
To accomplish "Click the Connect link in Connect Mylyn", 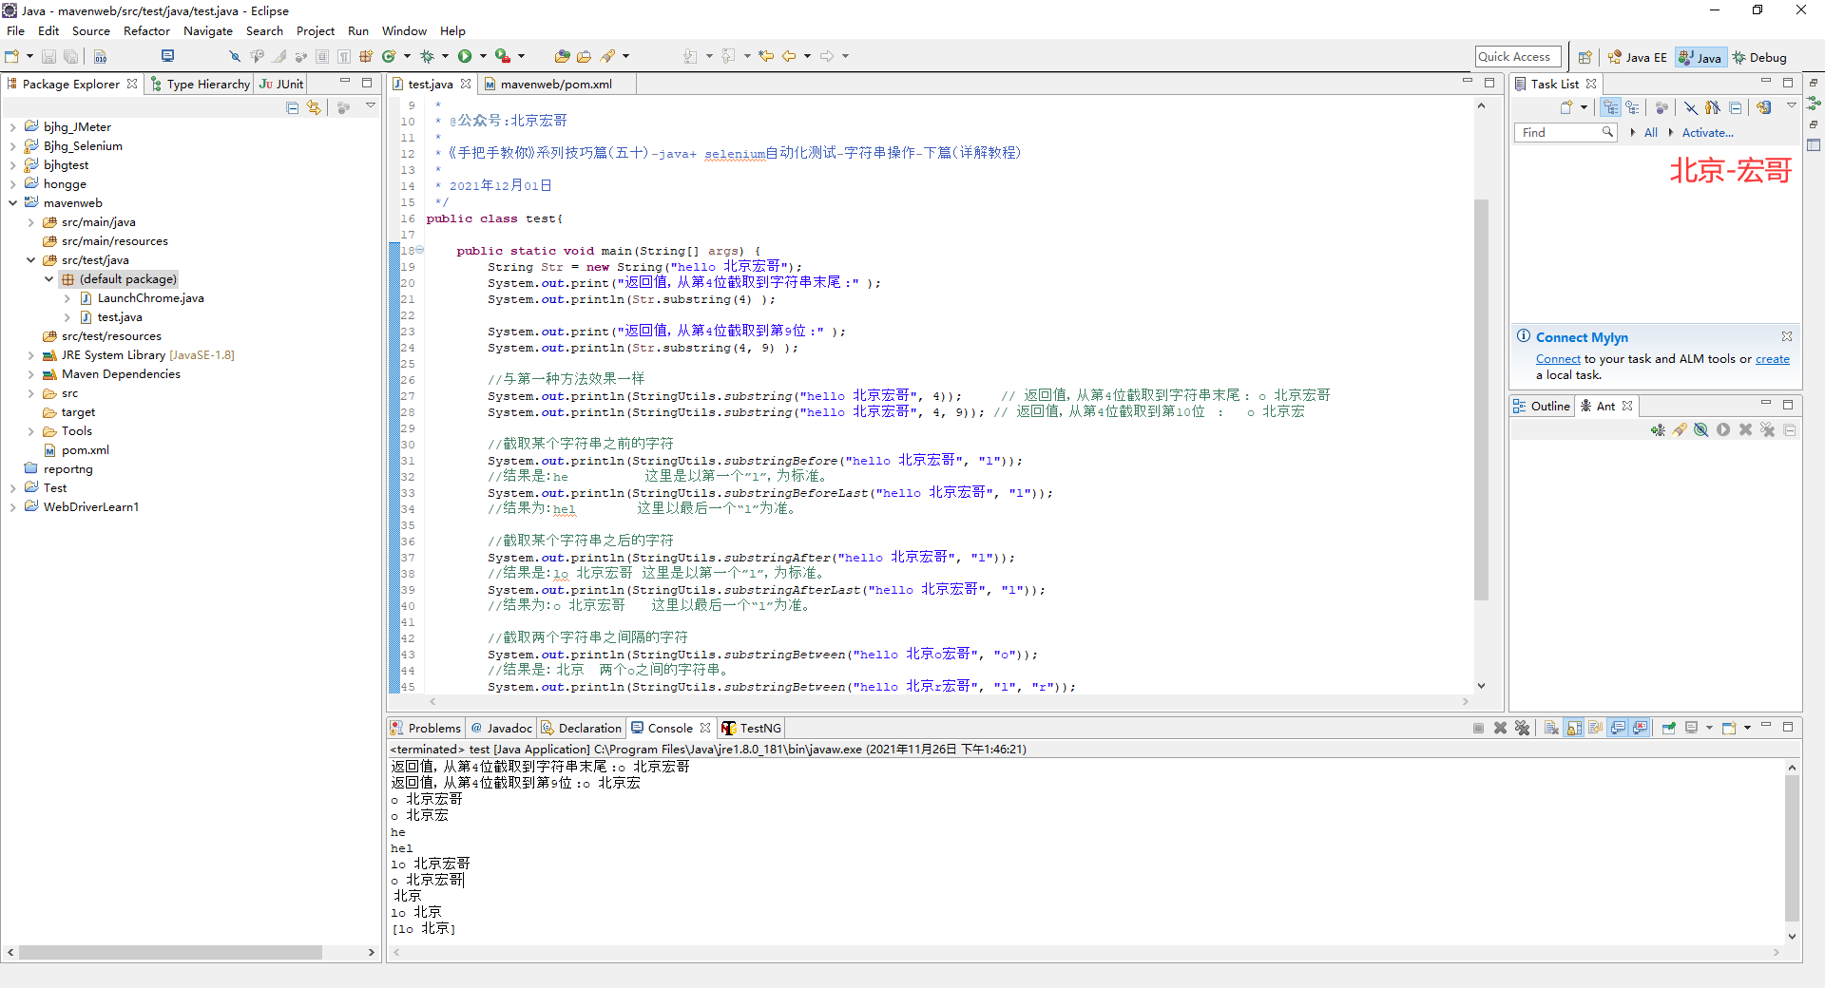I will click(1557, 359).
